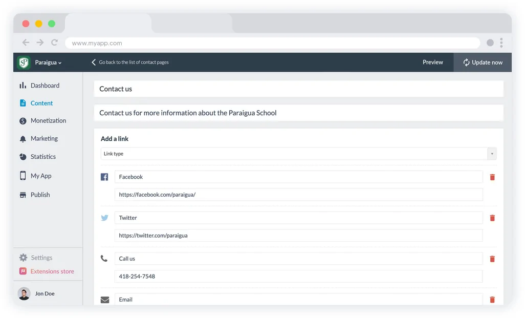The height and width of the screenshot is (318, 525).
Task: Go back to list of contact pages
Action: click(130, 62)
